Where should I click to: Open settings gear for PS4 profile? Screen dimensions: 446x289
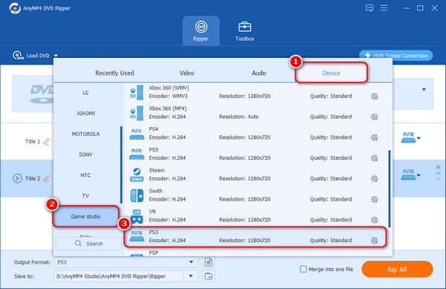tap(375, 137)
